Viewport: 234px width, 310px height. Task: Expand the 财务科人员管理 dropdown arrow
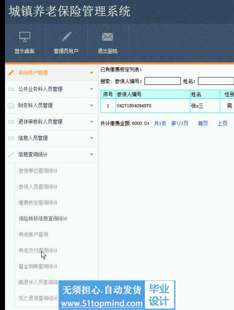(92, 105)
